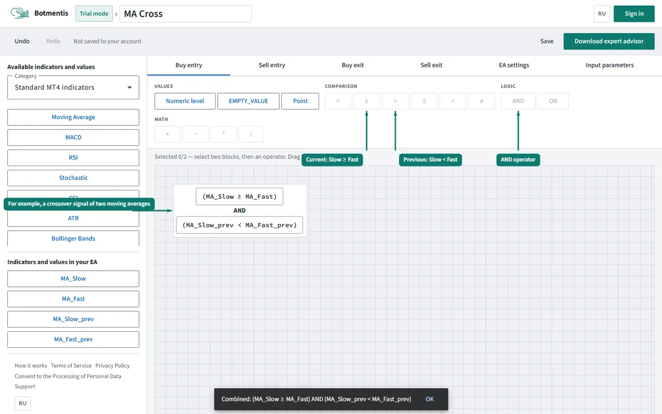Viewport: 662px width, 414px height.
Task: Apply the AND logic operator
Action: tap(518, 101)
